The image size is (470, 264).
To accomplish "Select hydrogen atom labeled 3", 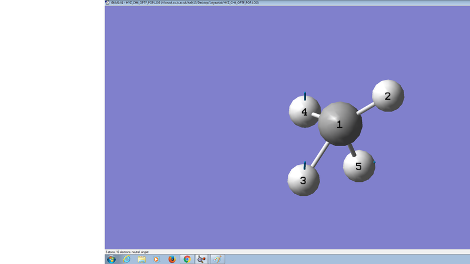I will pos(303,180).
